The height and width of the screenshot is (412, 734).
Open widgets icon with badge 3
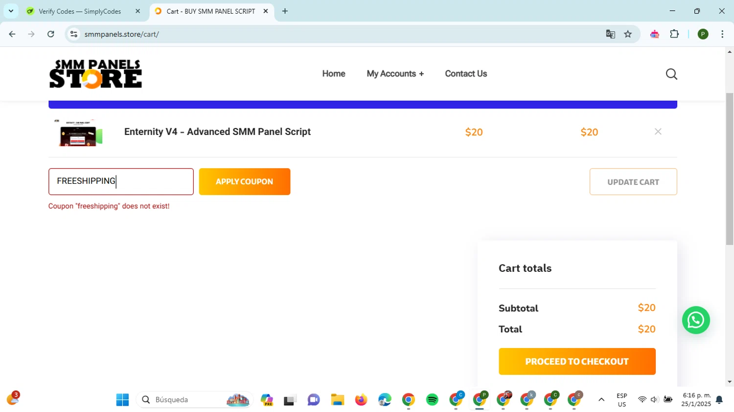pos(13,399)
